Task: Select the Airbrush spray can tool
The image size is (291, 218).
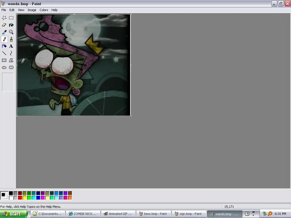Action: [4, 46]
